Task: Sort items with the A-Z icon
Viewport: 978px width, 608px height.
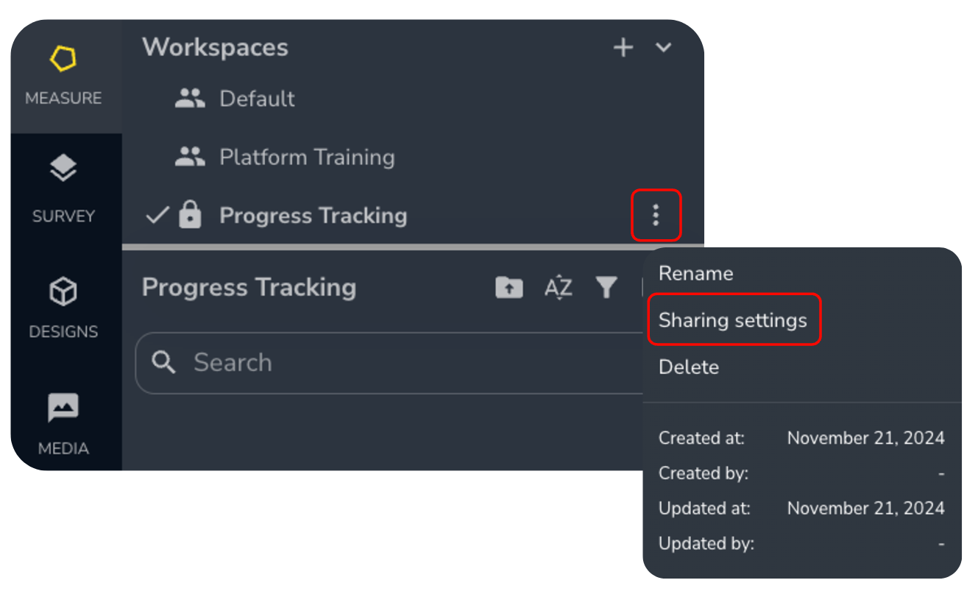Action: (558, 288)
